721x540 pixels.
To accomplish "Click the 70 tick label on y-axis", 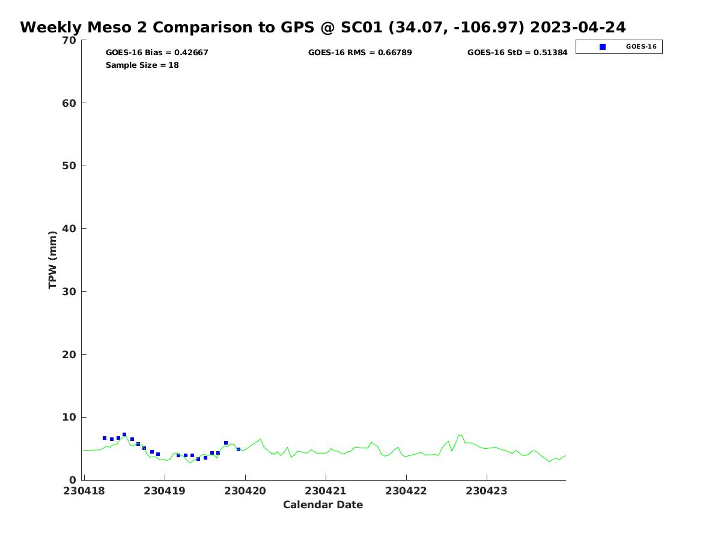I will point(69,41).
